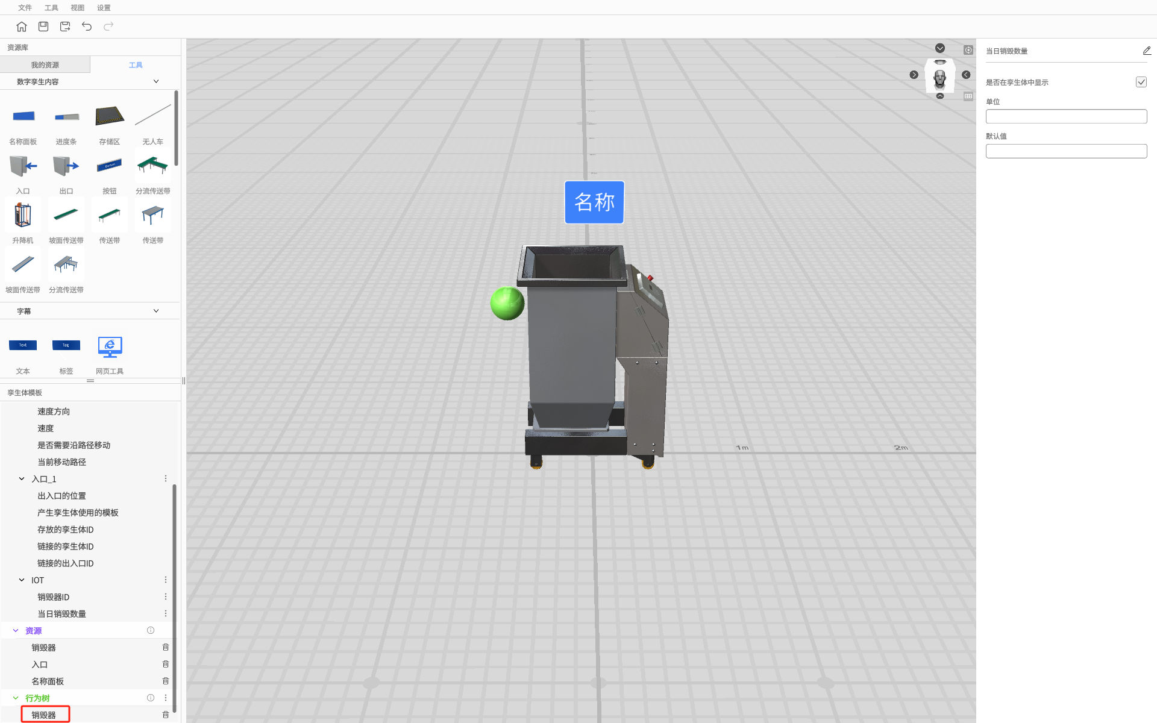
Task: Delete the 名称面板 resource with trash icon
Action: click(166, 681)
